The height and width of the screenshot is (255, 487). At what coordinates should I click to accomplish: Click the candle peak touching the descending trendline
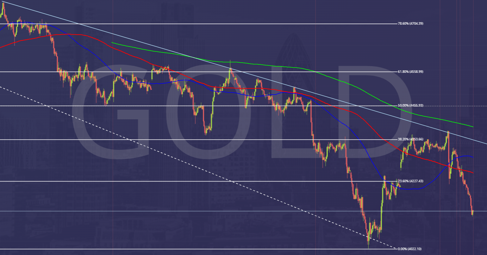448,135
